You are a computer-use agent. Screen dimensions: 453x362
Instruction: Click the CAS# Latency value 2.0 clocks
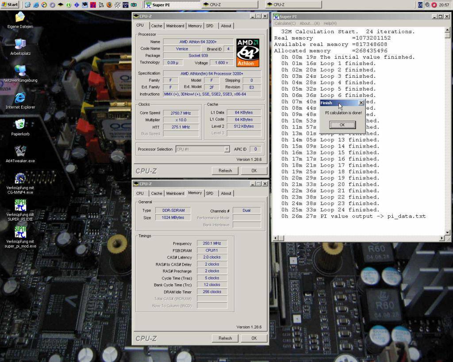[x=212, y=257]
